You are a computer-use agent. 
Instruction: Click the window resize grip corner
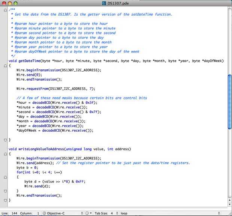coord(230,213)
